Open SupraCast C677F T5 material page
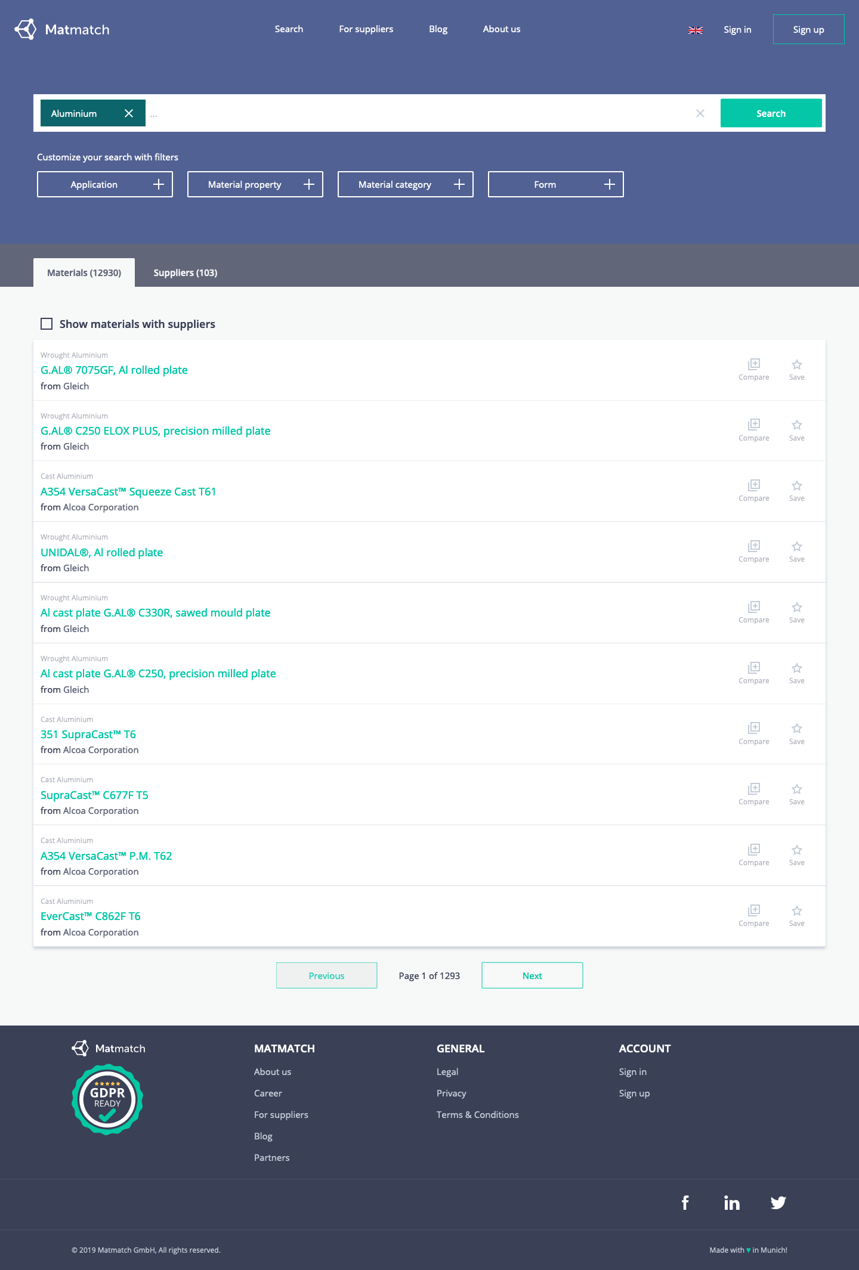 click(94, 795)
